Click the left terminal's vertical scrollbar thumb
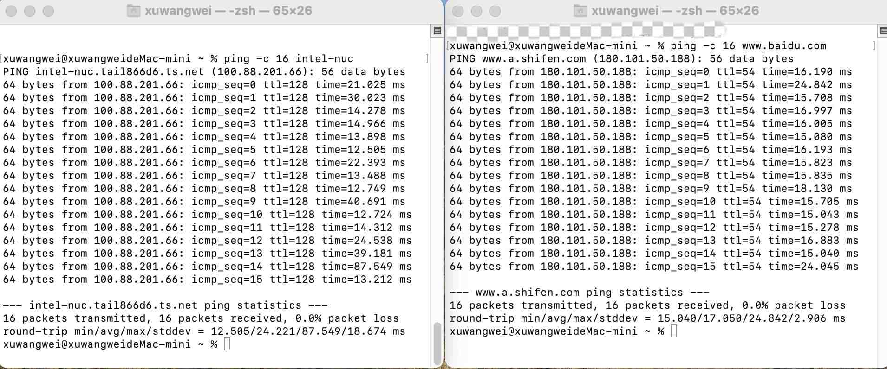The height and width of the screenshot is (369, 887). point(437,343)
